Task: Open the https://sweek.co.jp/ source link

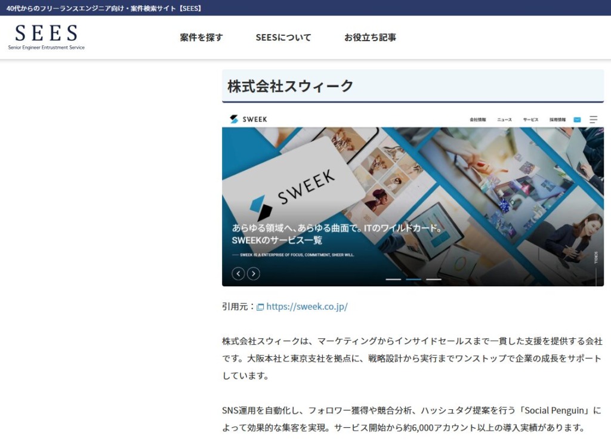Action: pyautogui.click(x=307, y=307)
